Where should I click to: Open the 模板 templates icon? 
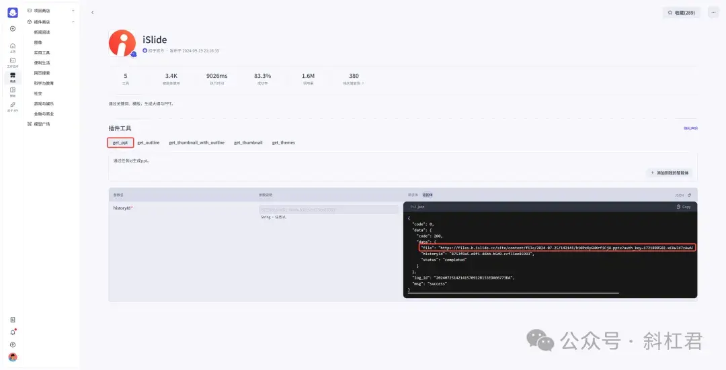click(x=13, y=91)
